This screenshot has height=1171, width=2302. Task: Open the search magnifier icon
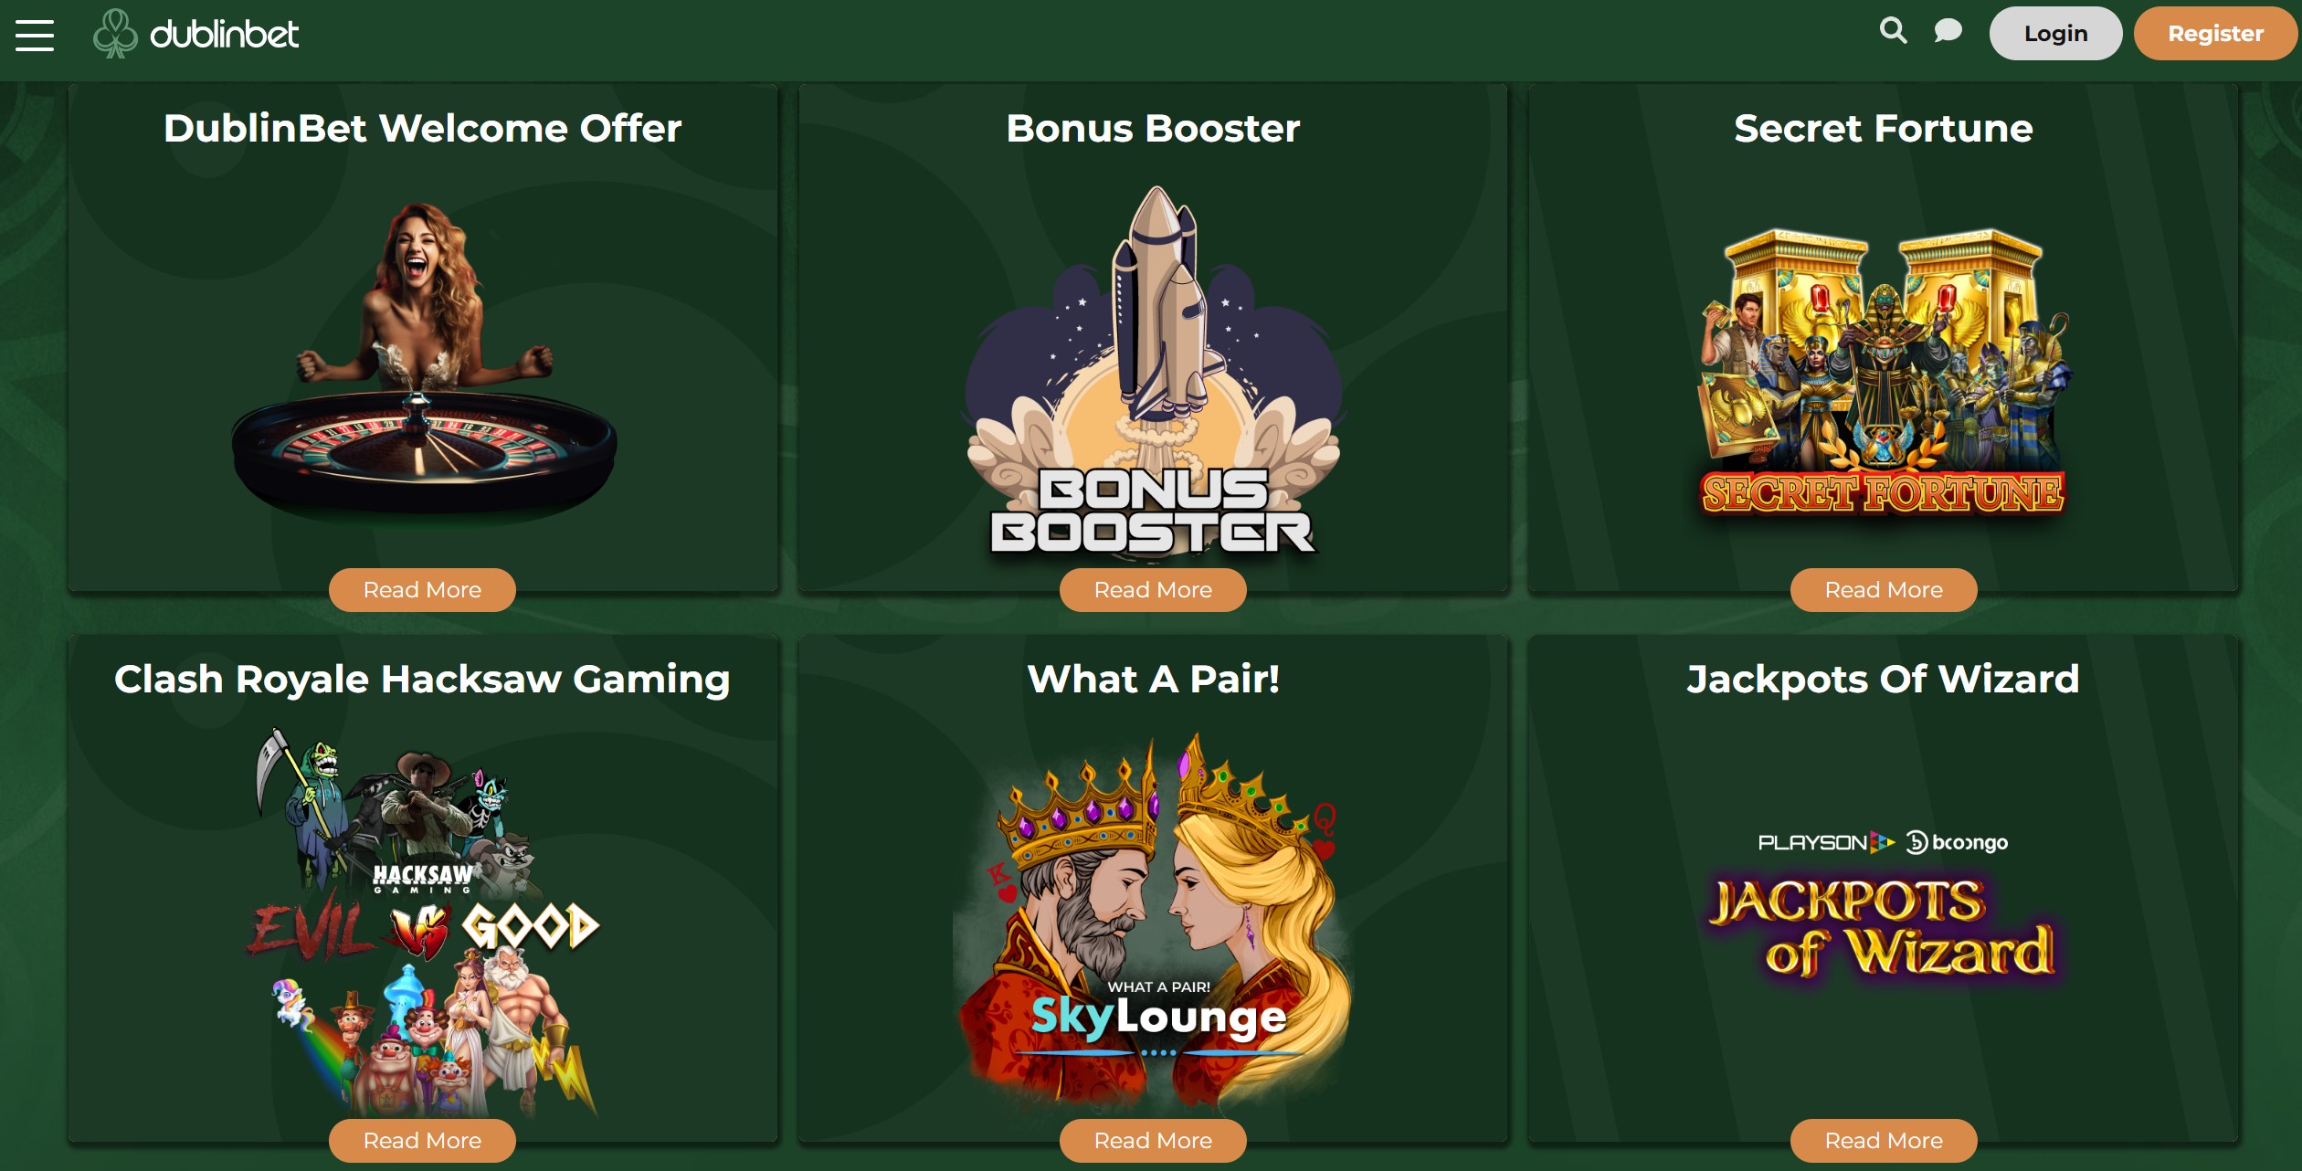tap(1893, 31)
